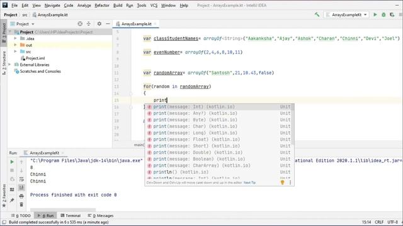The height and width of the screenshot is (226, 403).
Task: Toggle tool window buttons status bar icon
Action: pos(4,222)
